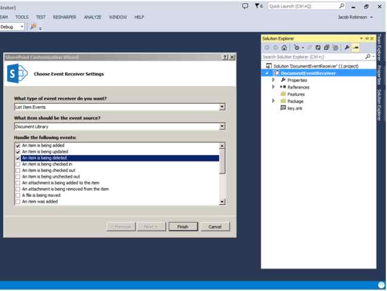Uncheck 'An item is being deleted'

(18, 158)
